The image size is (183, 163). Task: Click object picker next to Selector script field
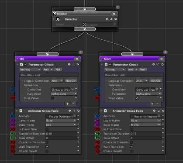click(x=115, y=24)
